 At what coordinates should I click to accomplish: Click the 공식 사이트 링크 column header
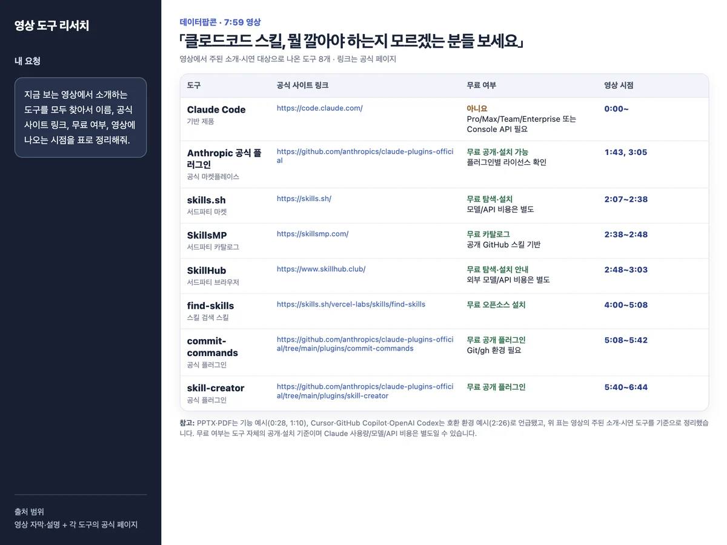coord(302,86)
